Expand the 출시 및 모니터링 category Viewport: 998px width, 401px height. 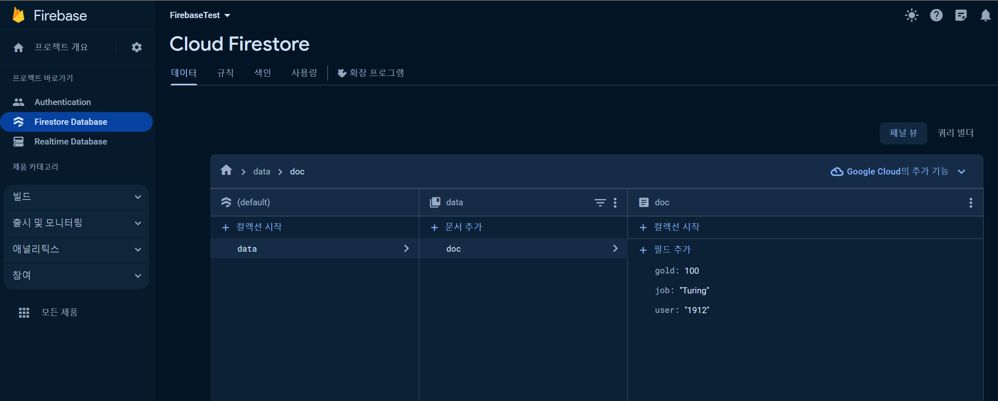pyautogui.click(x=76, y=223)
